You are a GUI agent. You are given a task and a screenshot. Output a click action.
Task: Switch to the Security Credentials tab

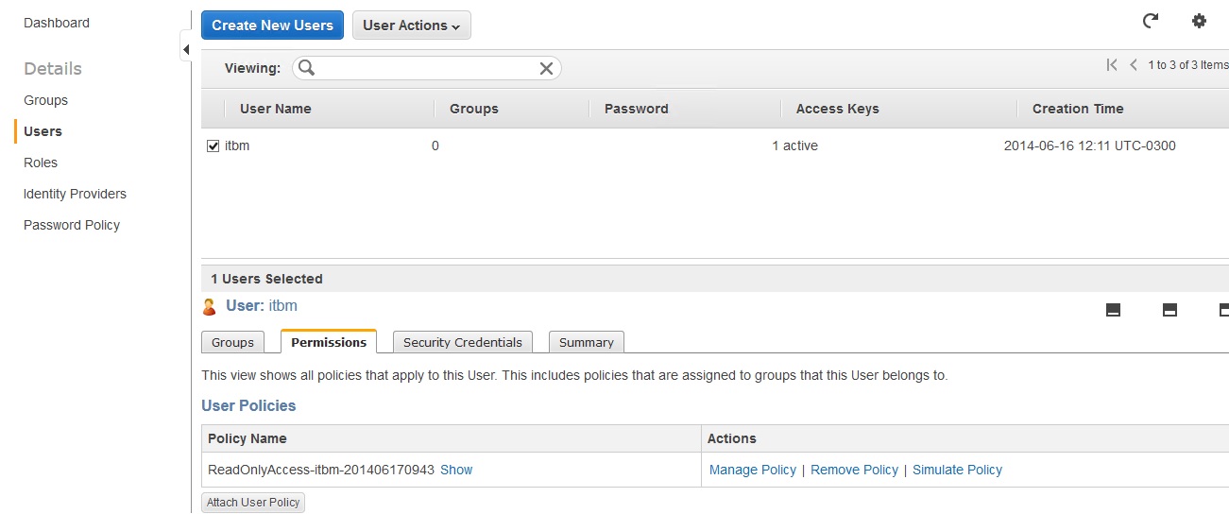pos(462,342)
